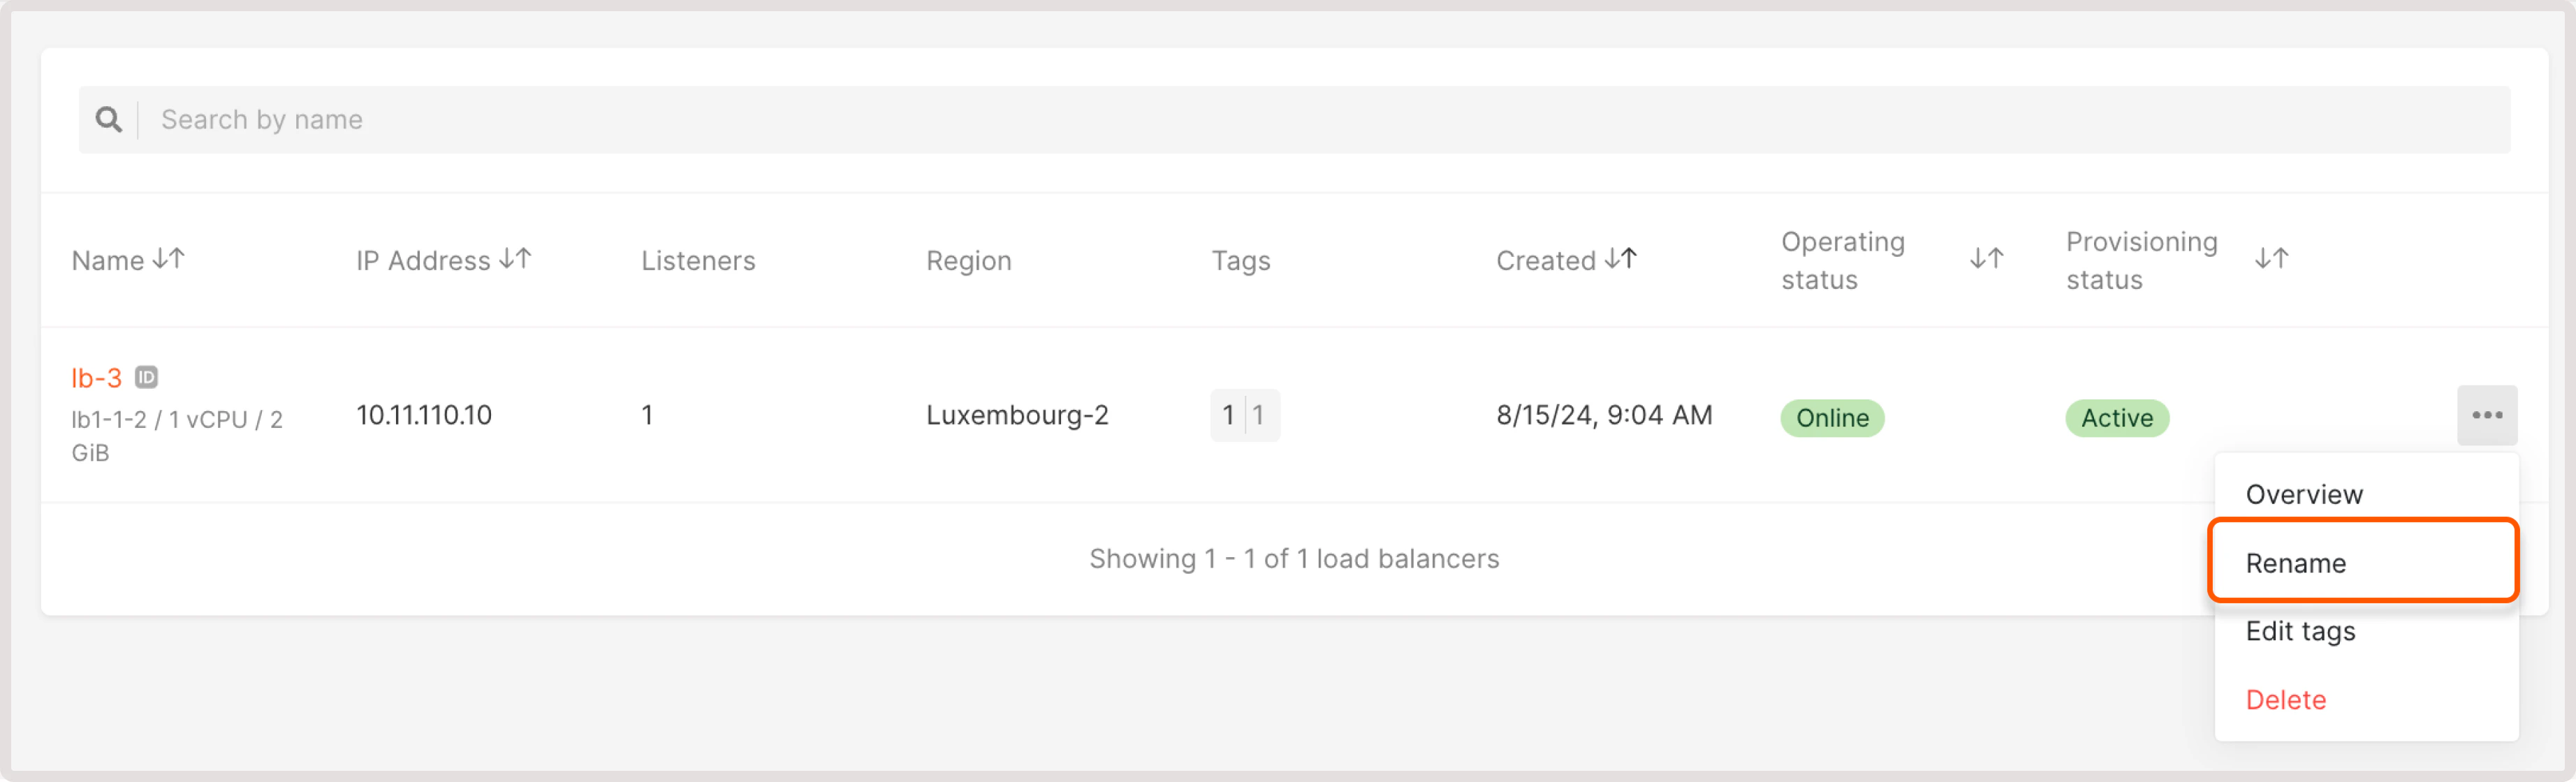Click the Provisioning status sort icon
This screenshot has height=782, width=2576.
2271,259
